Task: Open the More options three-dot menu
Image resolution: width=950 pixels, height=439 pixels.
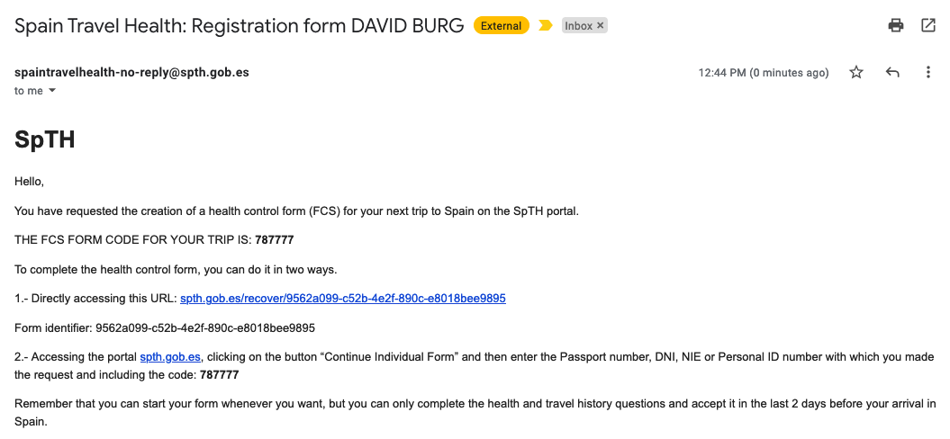Action: (x=928, y=73)
